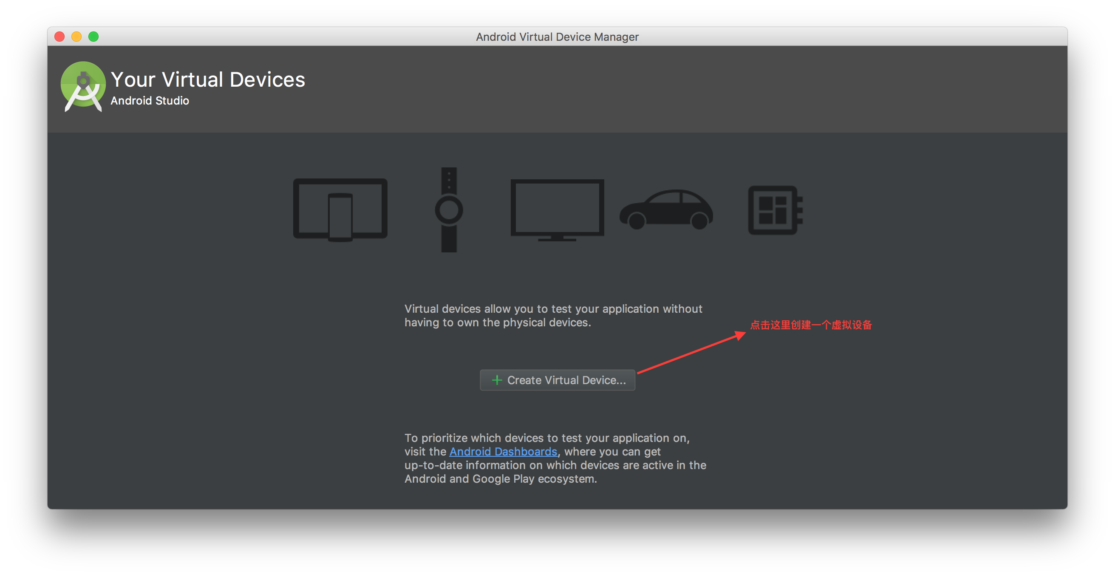Click the Create Virtual Device button
The height and width of the screenshot is (577, 1115).
point(557,380)
